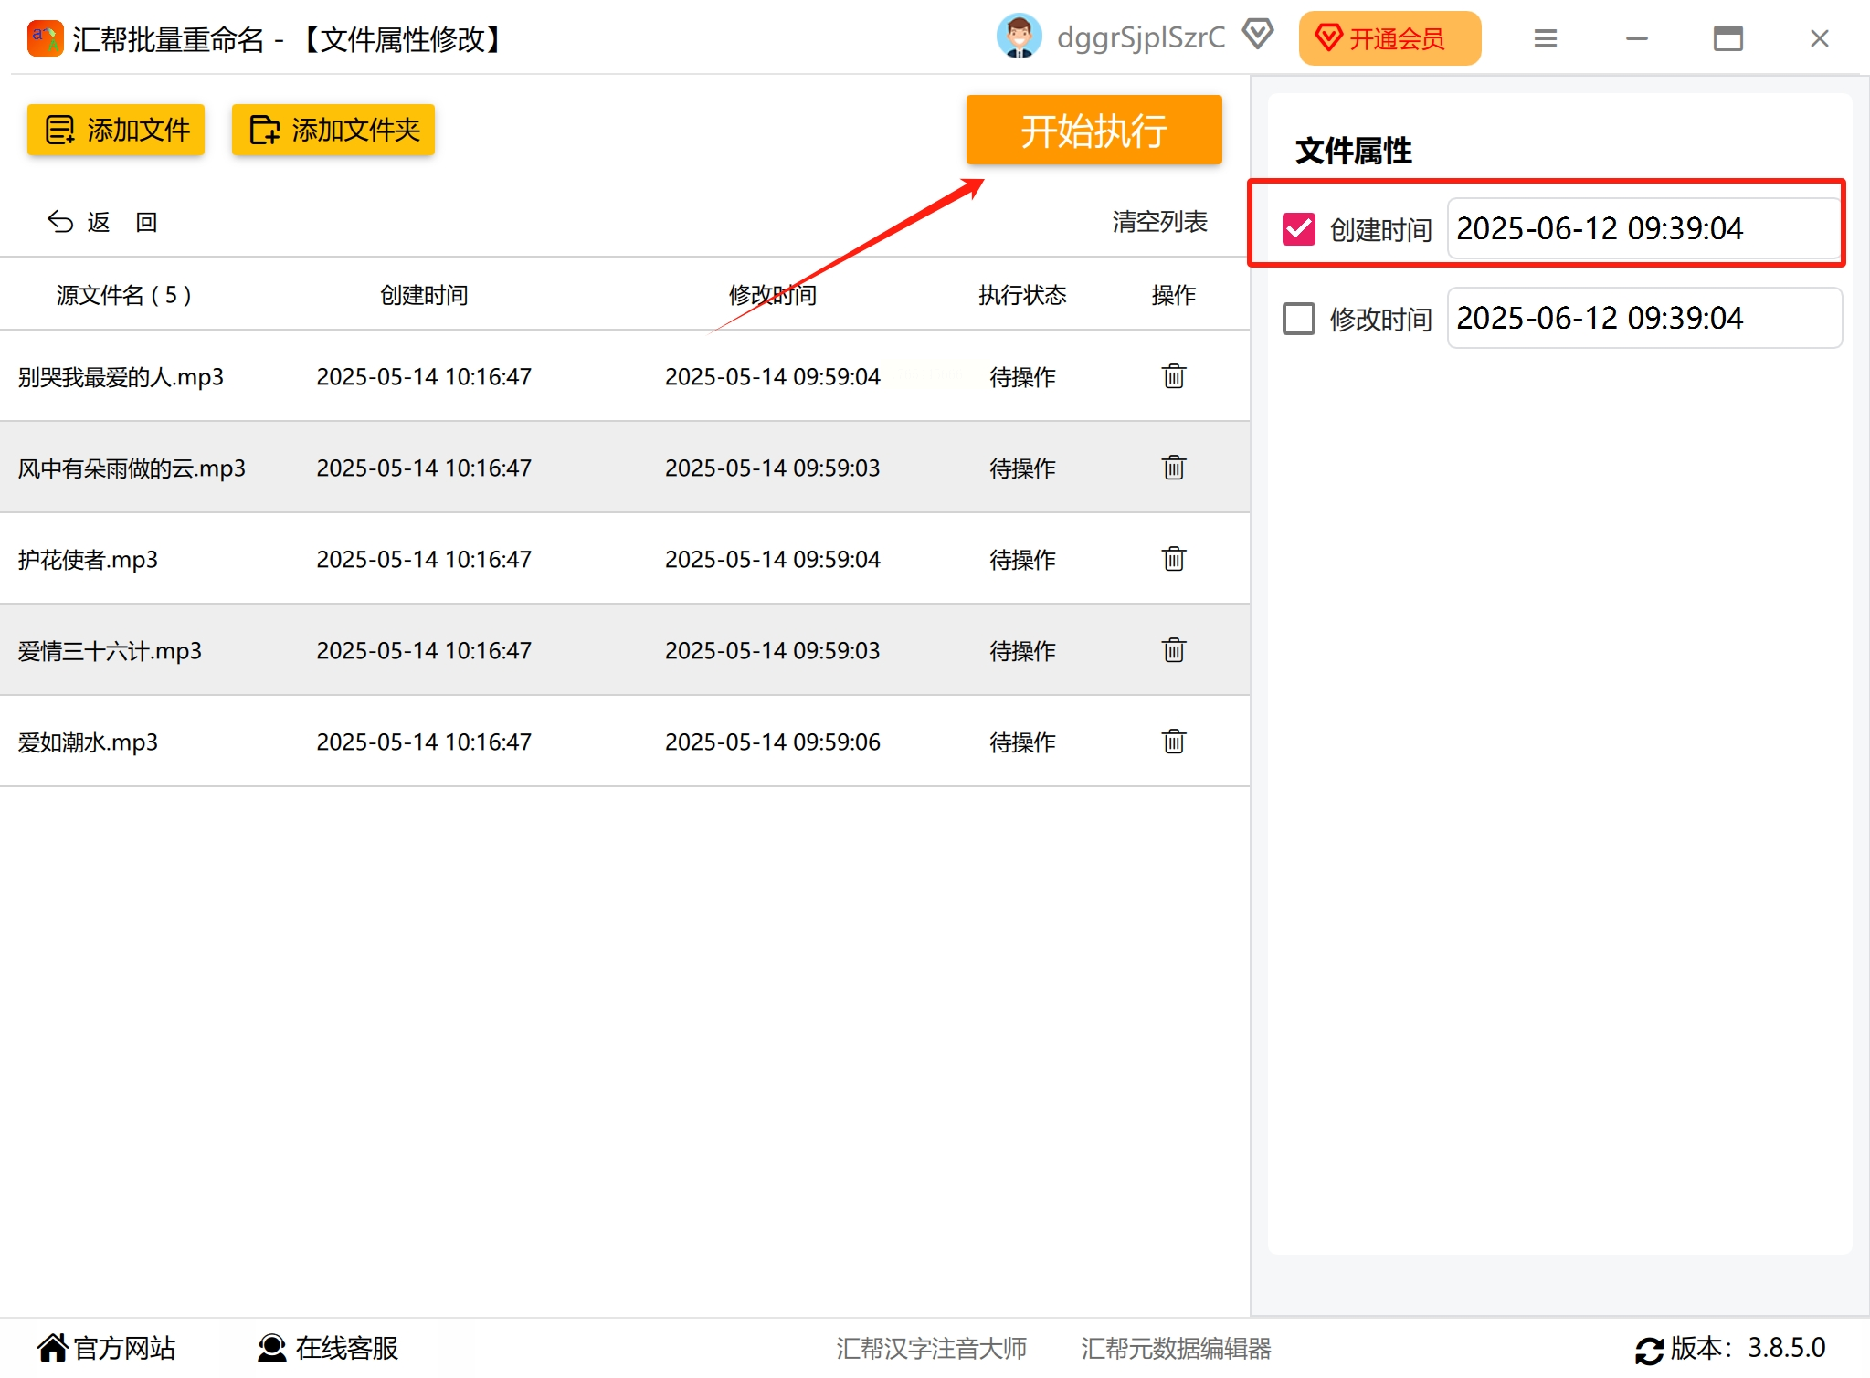1870x1378 pixels.
Task: Click the 添加文件 button
Action: tap(116, 130)
